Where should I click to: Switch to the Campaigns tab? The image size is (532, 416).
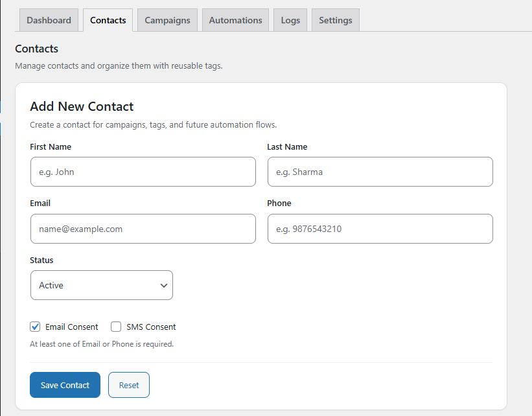tap(167, 20)
